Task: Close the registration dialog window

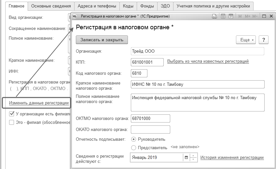Action: (x=271, y=16)
